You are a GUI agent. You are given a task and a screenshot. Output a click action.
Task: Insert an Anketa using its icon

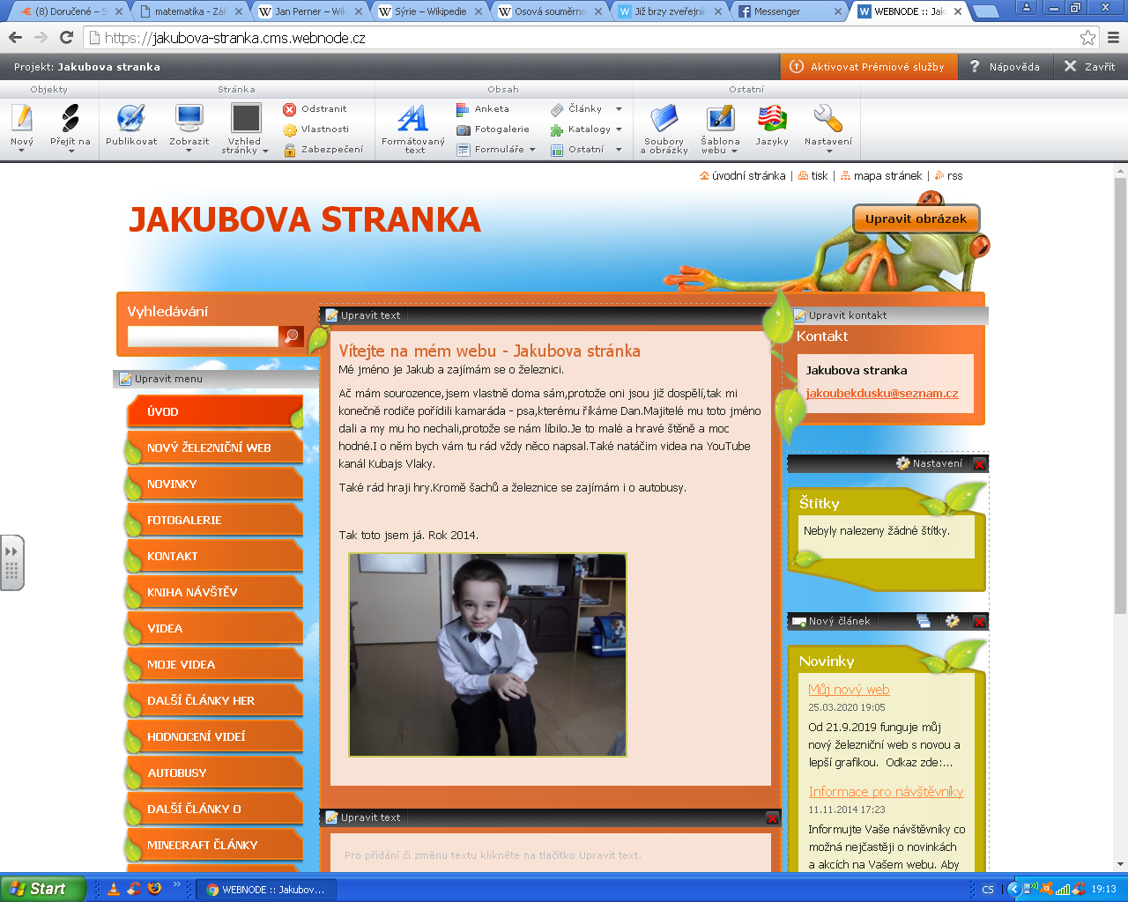[463, 109]
